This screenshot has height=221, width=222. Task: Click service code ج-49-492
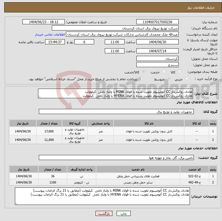[x=194, y=182]
